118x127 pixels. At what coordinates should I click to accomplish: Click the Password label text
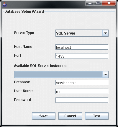22,100
